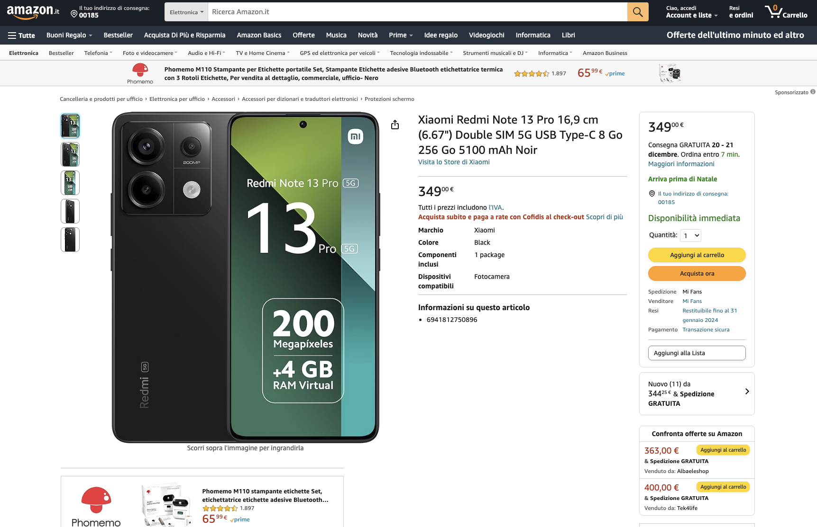Image resolution: width=817 pixels, height=527 pixels.
Task: Click the Amazon.it logo
Action: click(x=33, y=12)
